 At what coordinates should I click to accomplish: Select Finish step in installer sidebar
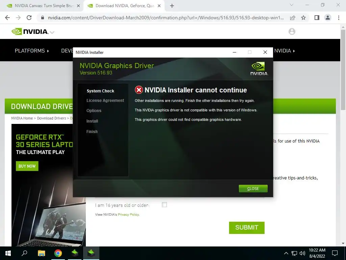(92, 132)
